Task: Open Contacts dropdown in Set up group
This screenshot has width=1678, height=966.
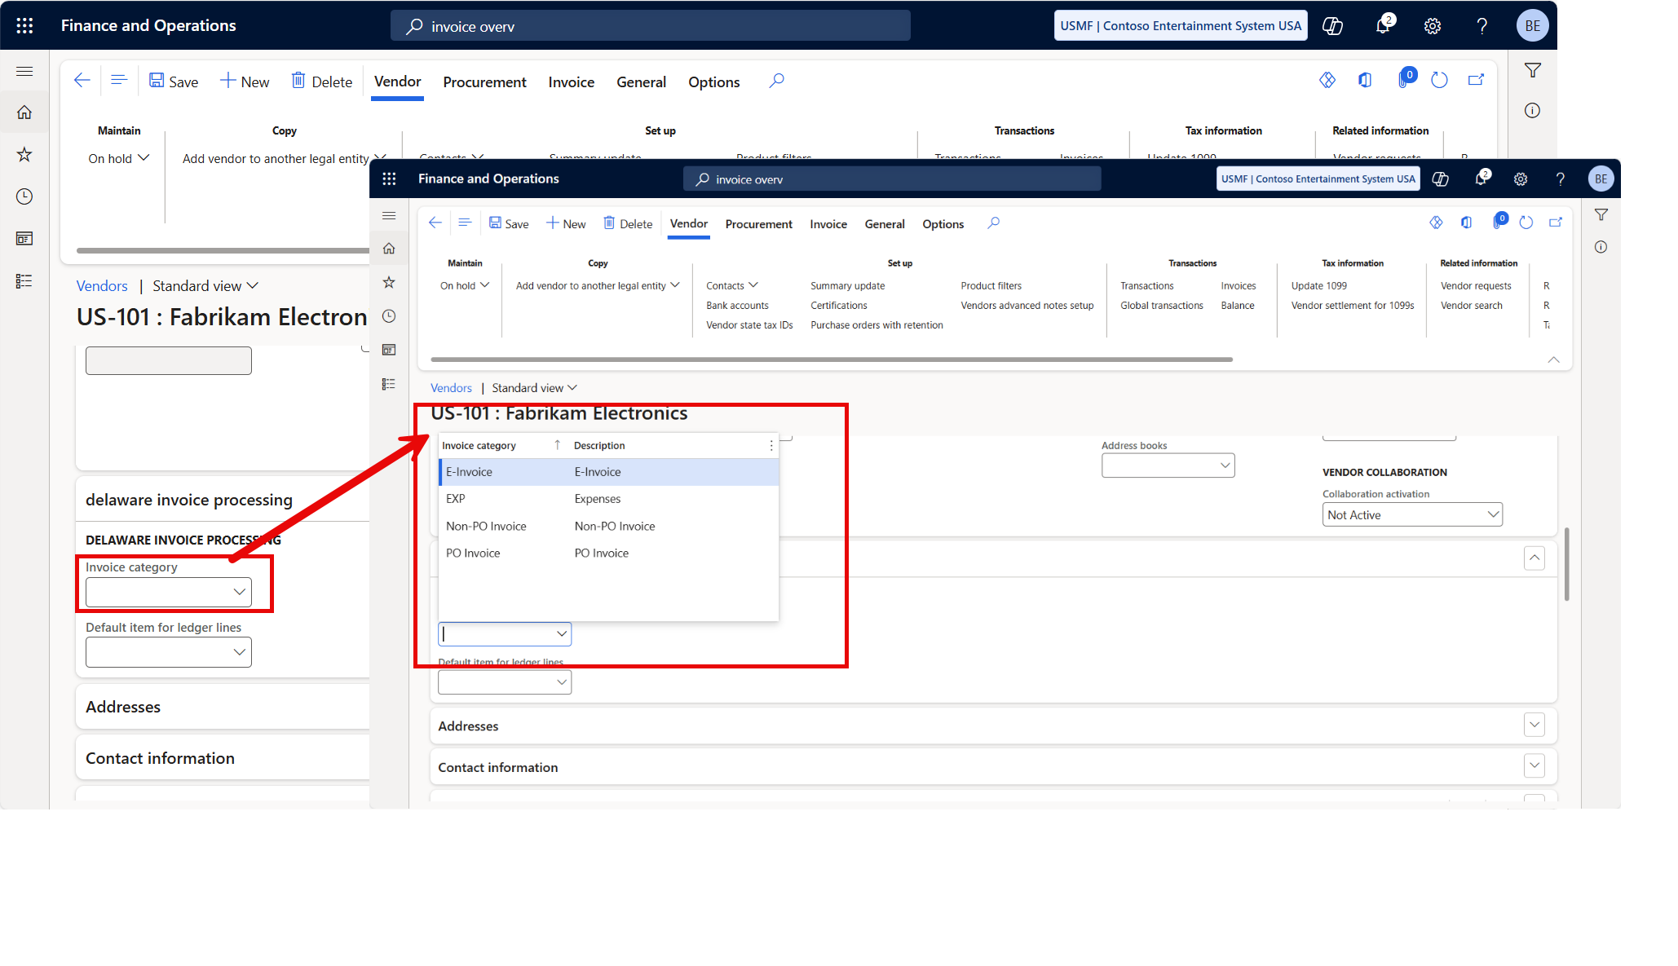Action: (x=732, y=286)
